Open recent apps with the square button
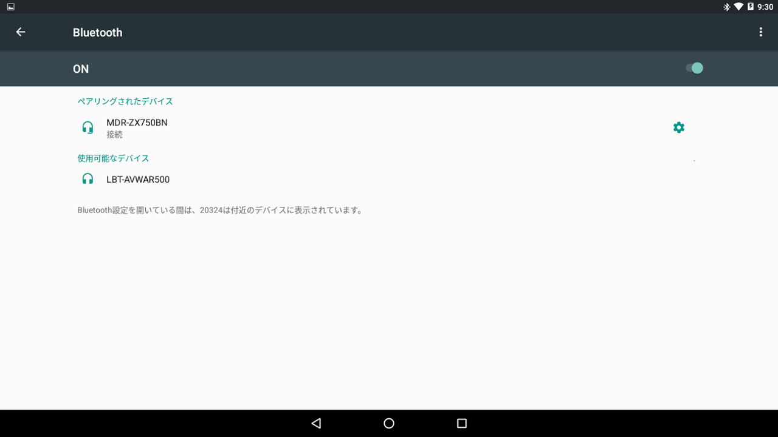This screenshot has width=778, height=437. coord(462,423)
